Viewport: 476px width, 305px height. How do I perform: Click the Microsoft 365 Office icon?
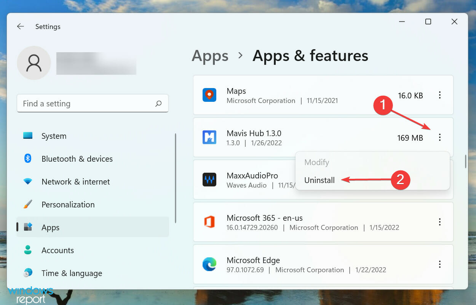click(209, 222)
